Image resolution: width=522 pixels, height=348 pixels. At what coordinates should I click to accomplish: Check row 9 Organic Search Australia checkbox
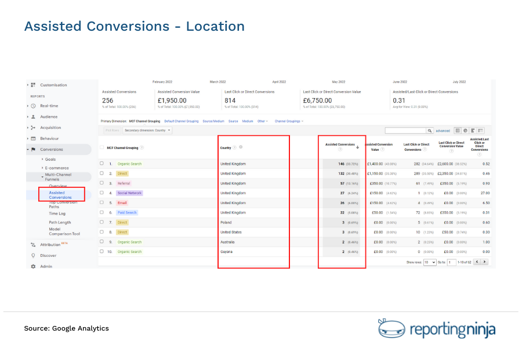[x=102, y=241]
